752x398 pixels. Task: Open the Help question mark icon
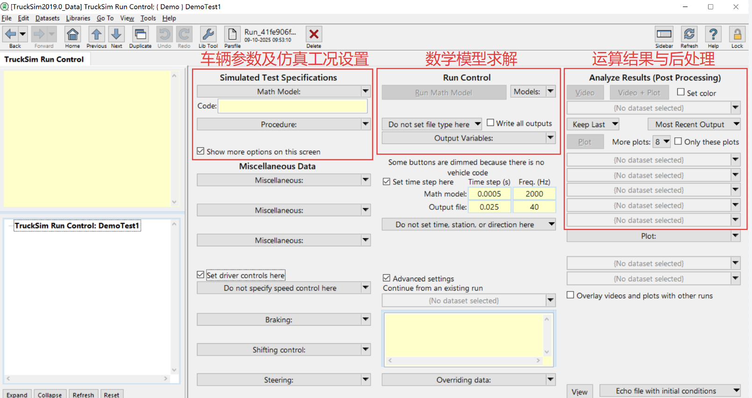coord(713,34)
